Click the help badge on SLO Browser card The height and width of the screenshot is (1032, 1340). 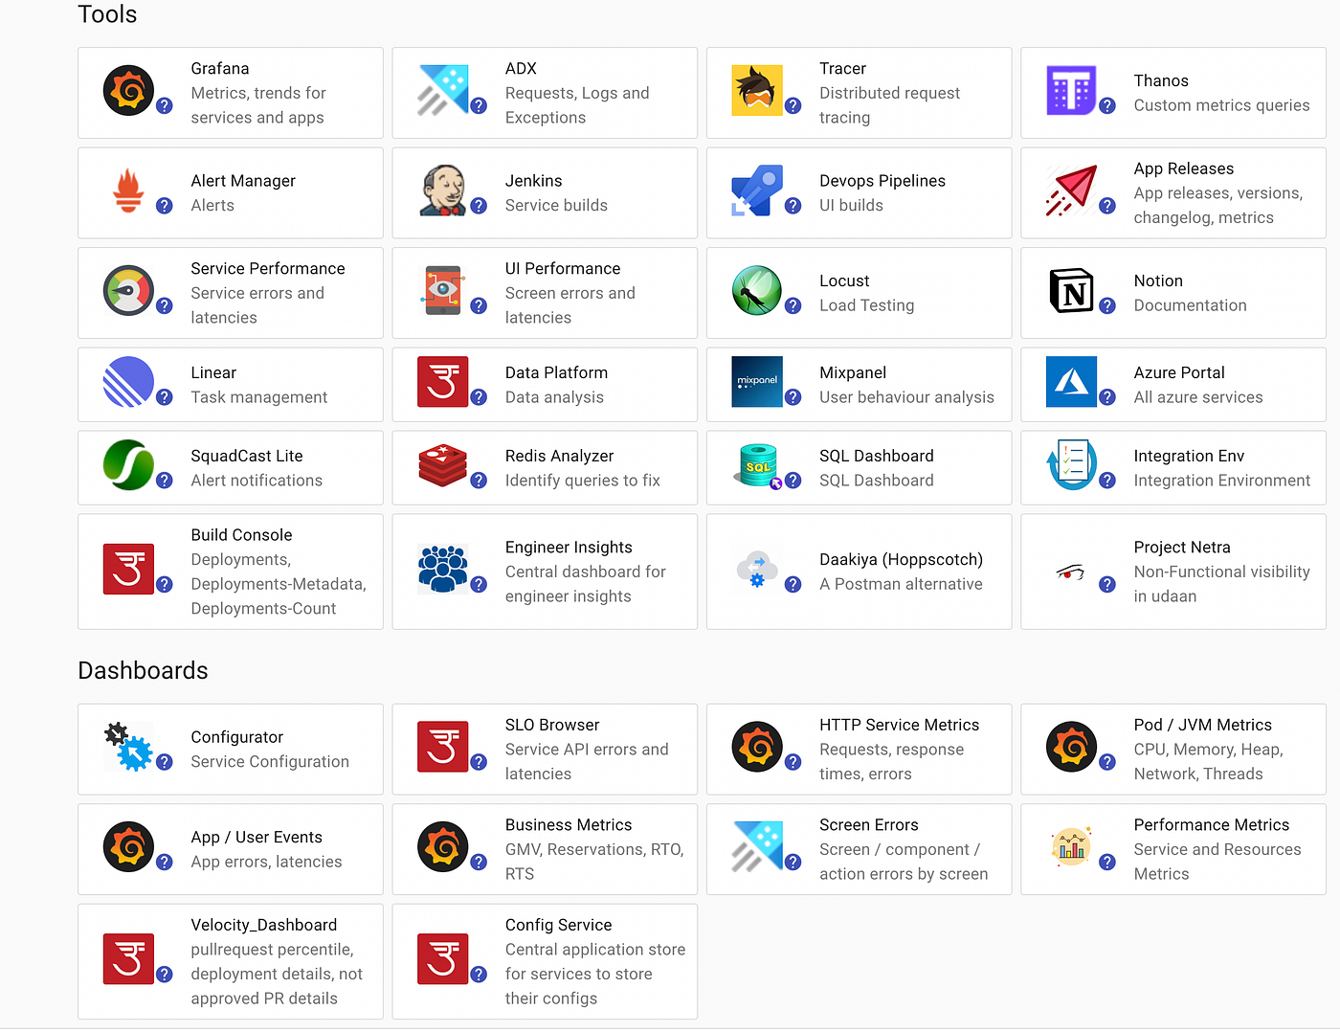[480, 762]
